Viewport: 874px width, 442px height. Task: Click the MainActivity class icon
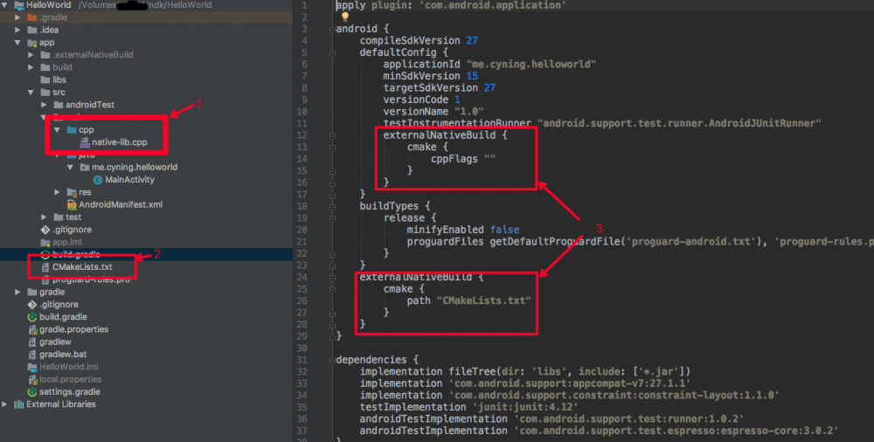tap(98, 180)
